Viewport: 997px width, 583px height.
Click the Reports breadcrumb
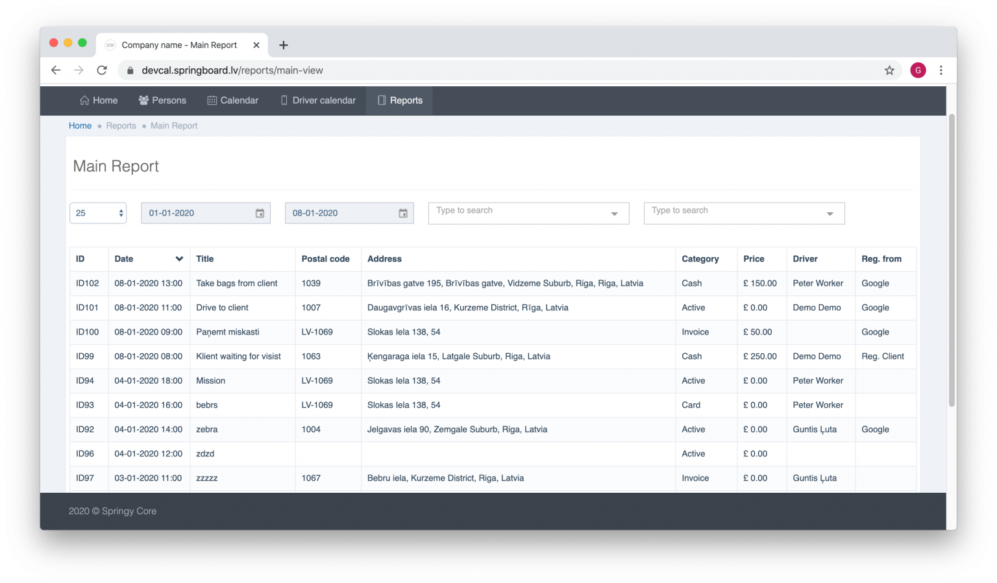[121, 126]
